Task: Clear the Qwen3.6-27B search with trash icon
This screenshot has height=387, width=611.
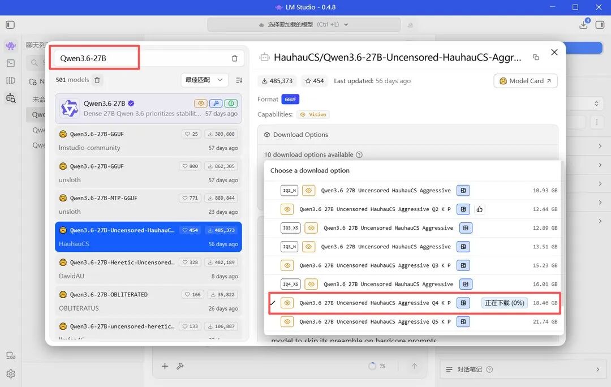Action: tap(235, 58)
